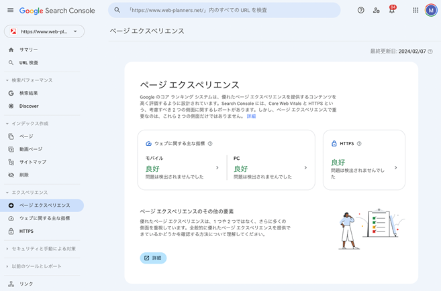Open 検索結果 report
Viewport: 441px width, 291px height.
click(x=28, y=93)
